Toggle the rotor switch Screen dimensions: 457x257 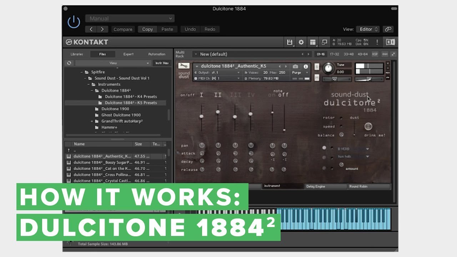(341, 118)
